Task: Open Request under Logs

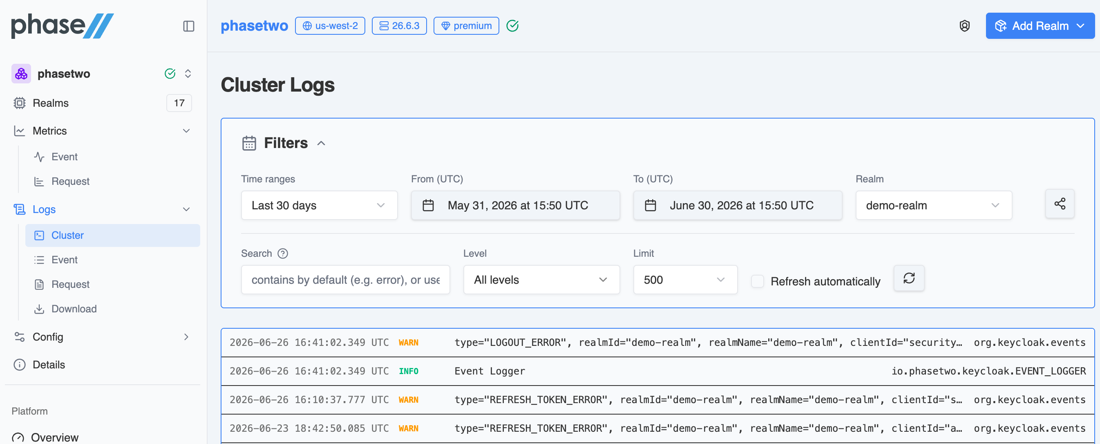Action: pos(70,284)
